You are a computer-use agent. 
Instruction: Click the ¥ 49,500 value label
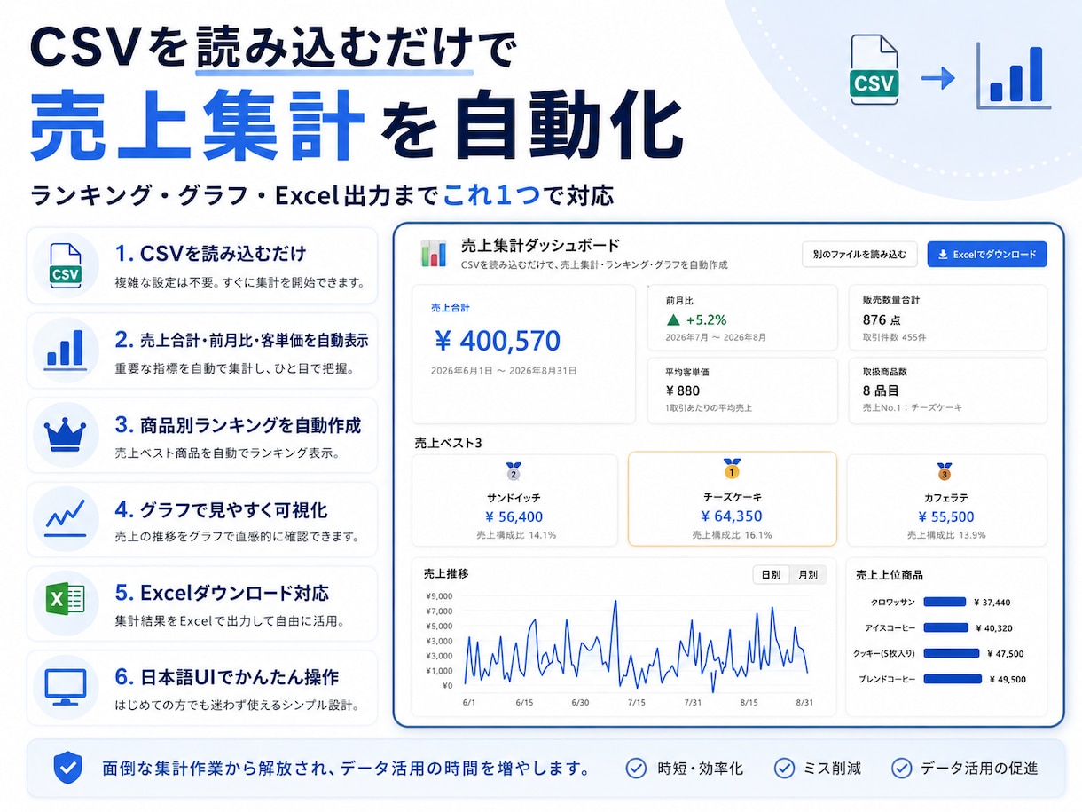pos(1008,680)
